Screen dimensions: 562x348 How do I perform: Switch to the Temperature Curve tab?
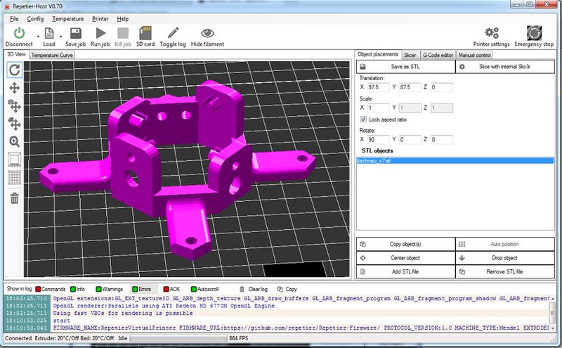(52, 55)
